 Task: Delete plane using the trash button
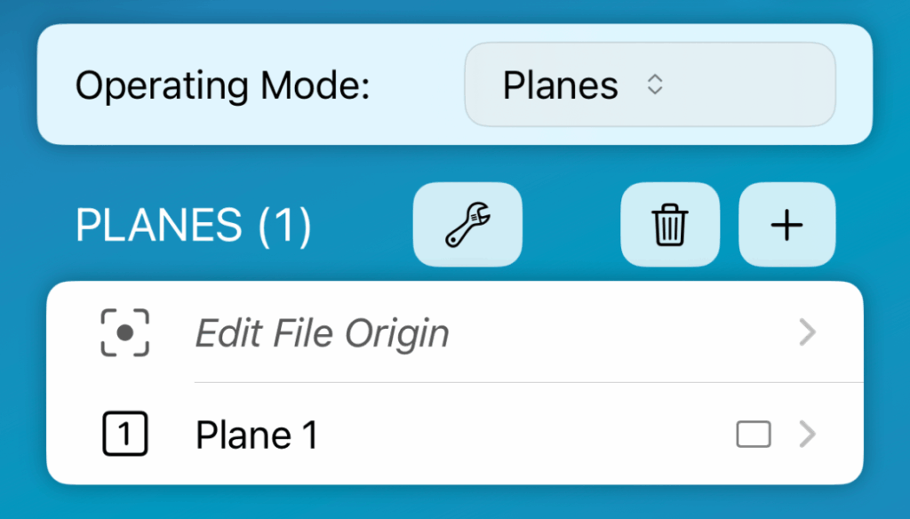pos(669,225)
